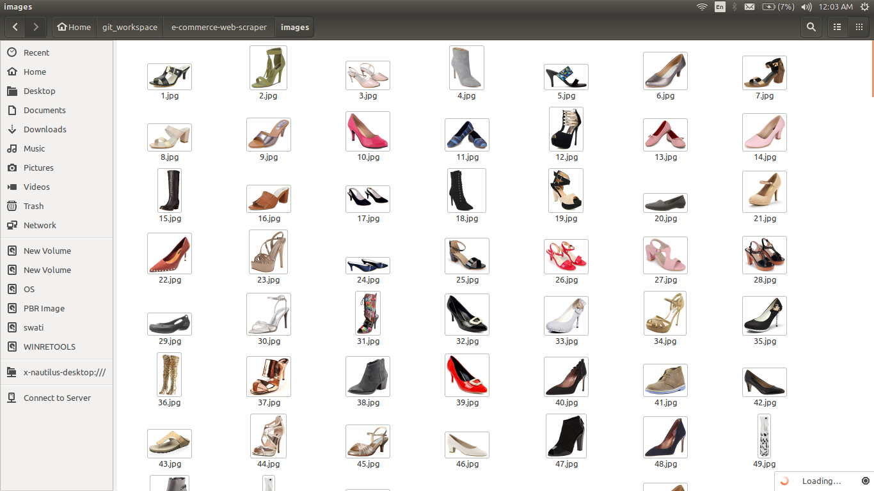Screen dimensions: 874x491
Task: Switch to grid icon view
Action: [x=859, y=27]
